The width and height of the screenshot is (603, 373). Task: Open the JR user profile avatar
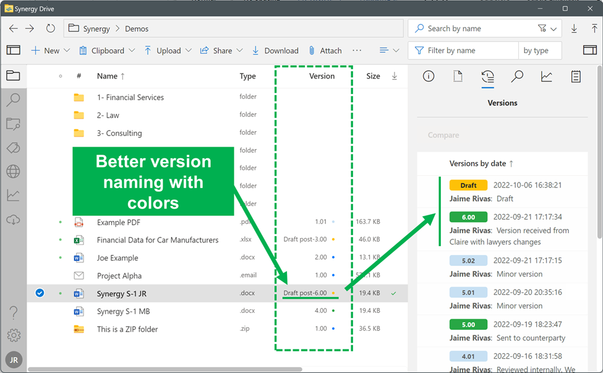point(14,360)
